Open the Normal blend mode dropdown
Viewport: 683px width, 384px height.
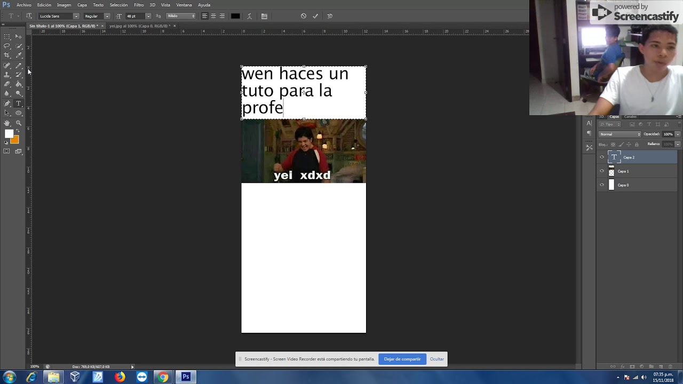coord(620,134)
